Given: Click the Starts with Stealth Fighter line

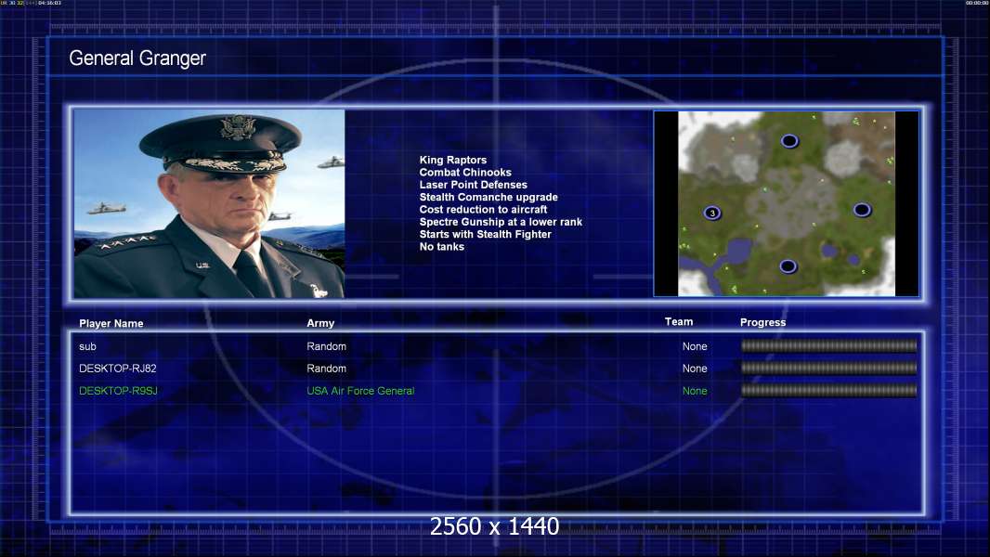Looking at the screenshot, I should tap(486, 234).
